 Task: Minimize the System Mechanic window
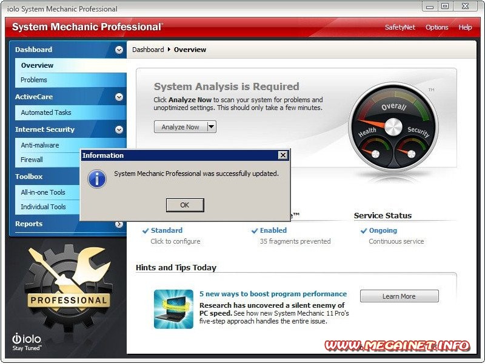[430, 7]
